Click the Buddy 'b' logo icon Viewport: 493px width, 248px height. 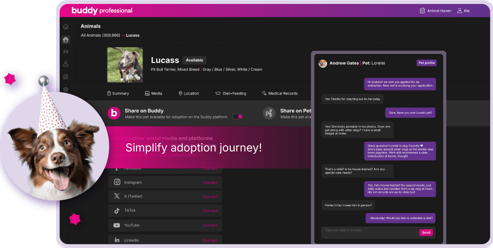tap(114, 113)
